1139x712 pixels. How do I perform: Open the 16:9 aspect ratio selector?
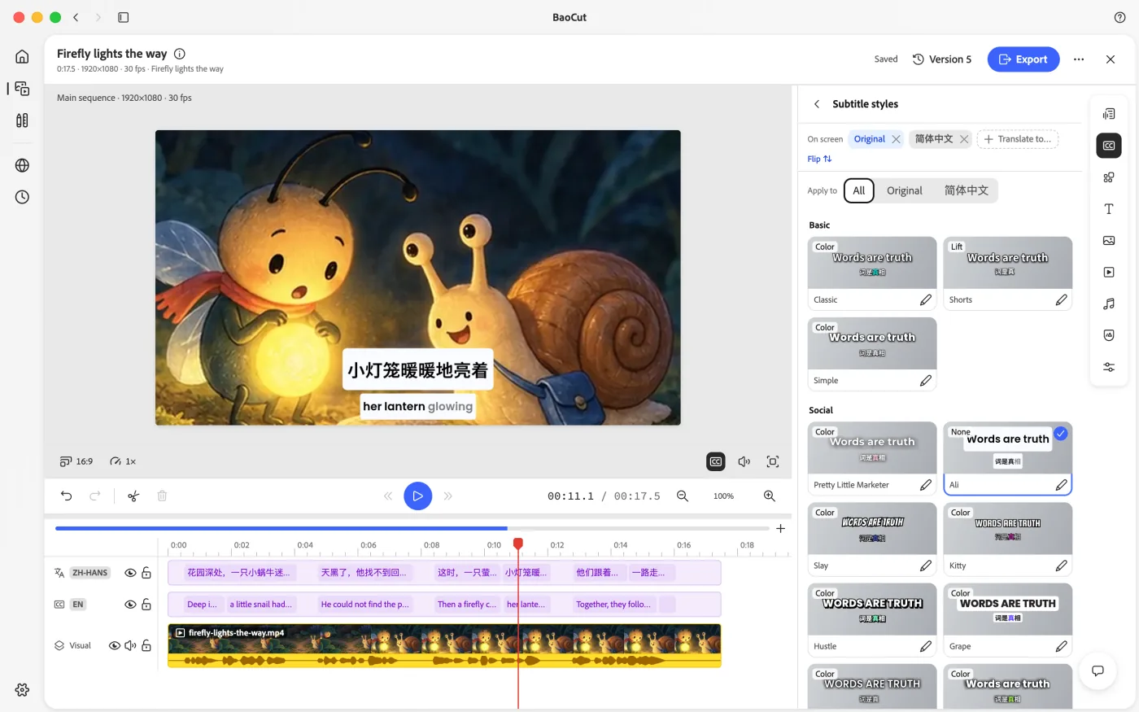(76, 461)
